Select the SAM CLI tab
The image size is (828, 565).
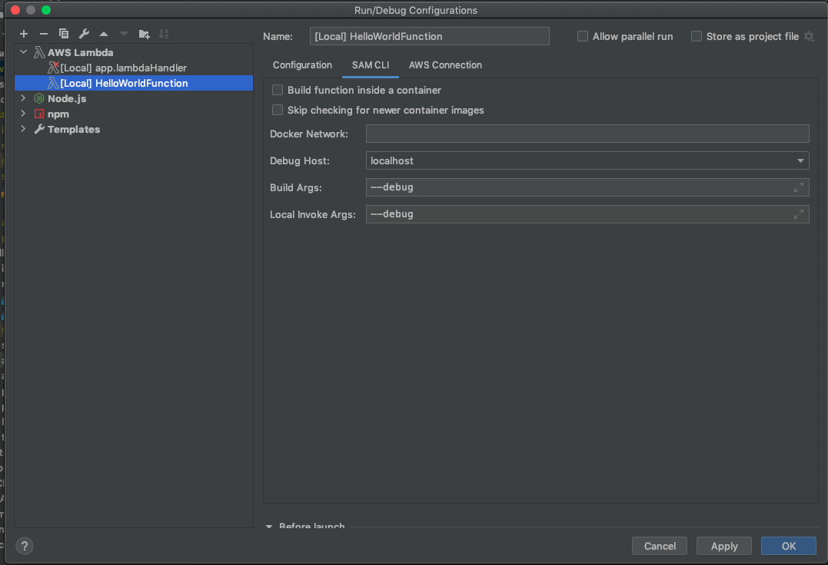click(x=370, y=64)
